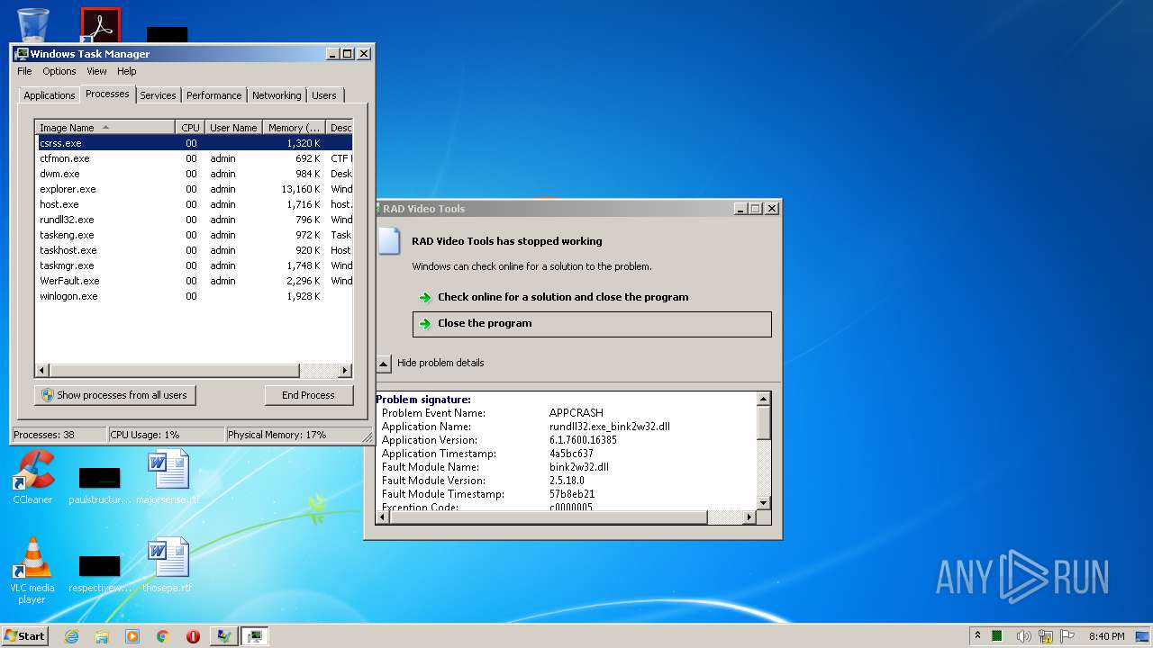Select the ctfmon.exe process

194,158
